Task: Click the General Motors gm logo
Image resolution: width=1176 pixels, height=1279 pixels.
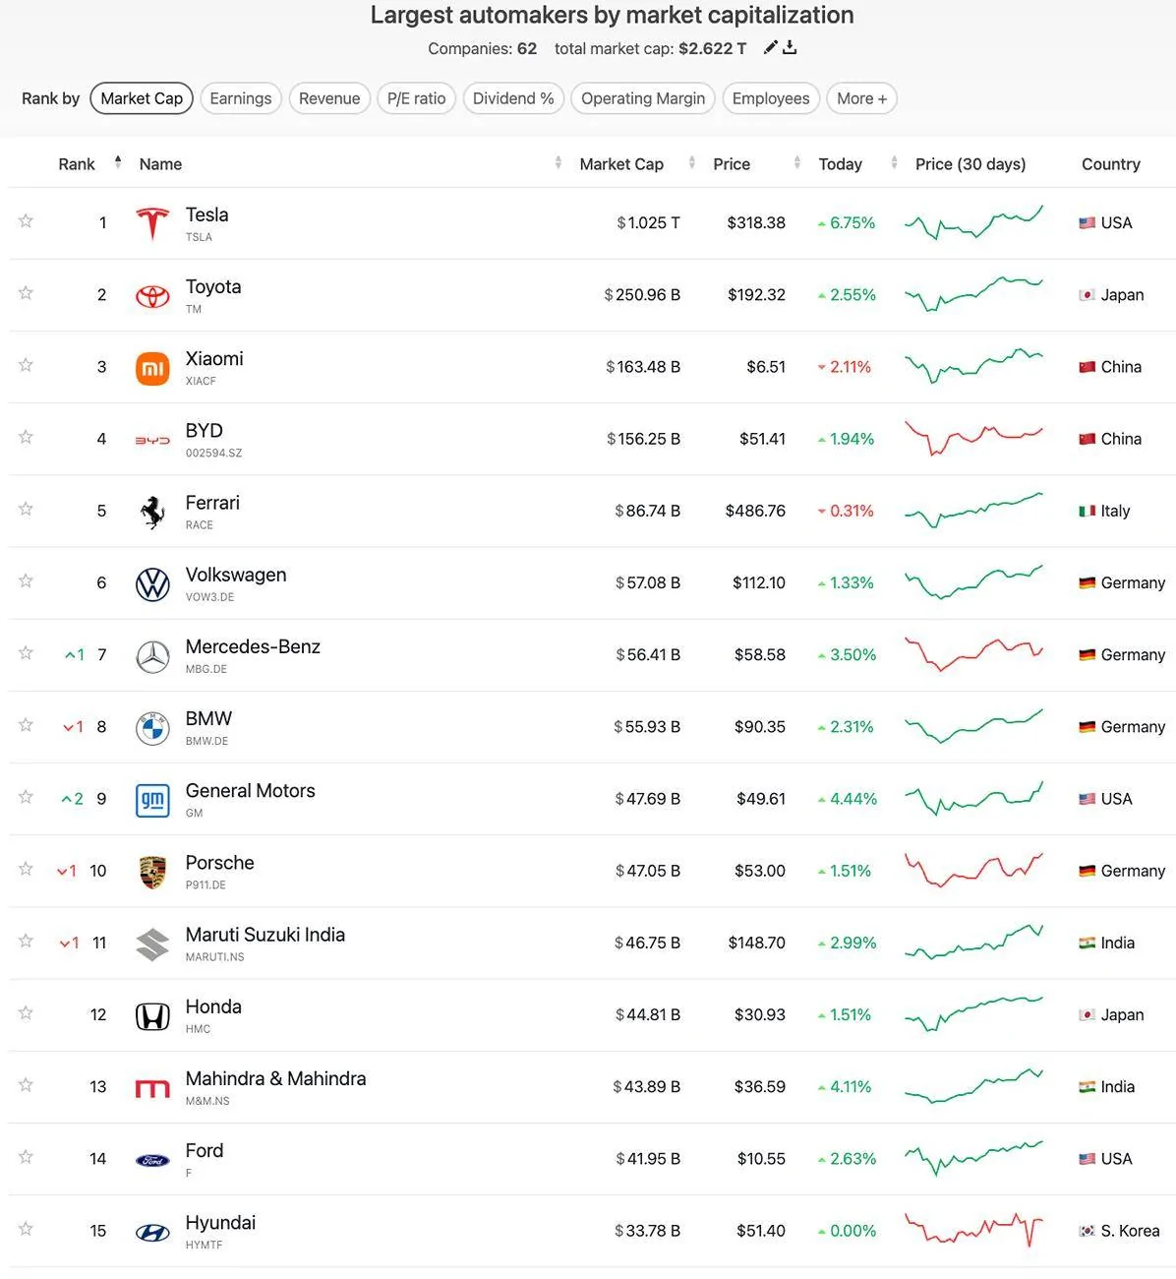Action: tap(152, 800)
